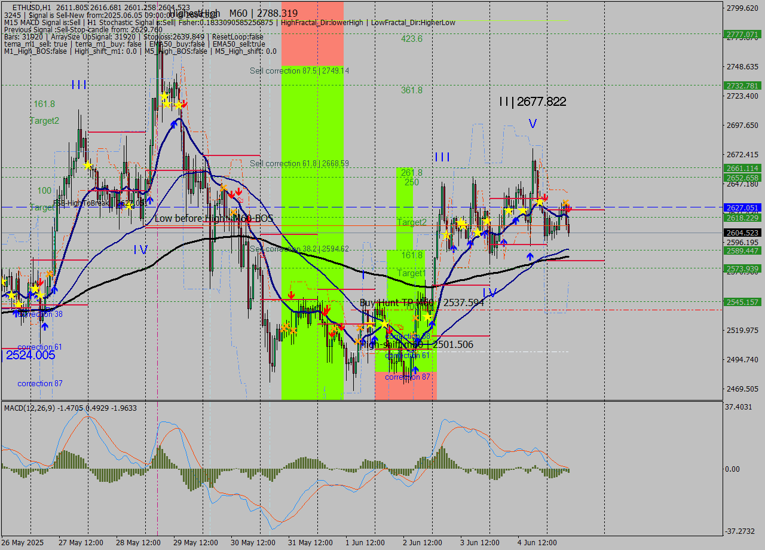Click the blue 2524.005 price annotation
This screenshot has height=550, width=765.
[29, 355]
